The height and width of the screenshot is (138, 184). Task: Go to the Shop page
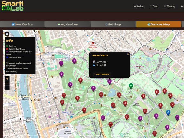point(154,6)
